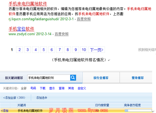This screenshot has height=113, width=156.
Task: Filter by the 其他 keyword group
Action: pyautogui.click(x=71, y=88)
